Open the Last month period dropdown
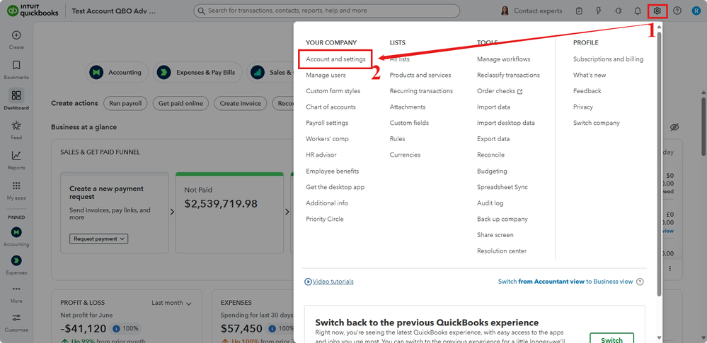 (172, 303)
